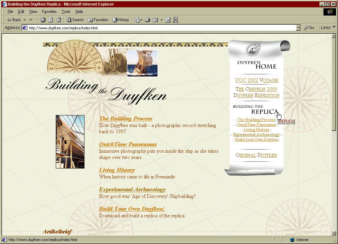Screen dimensions: 338x244
Task: Click the Messenger toolbar icon
Action: coord(176,20)
